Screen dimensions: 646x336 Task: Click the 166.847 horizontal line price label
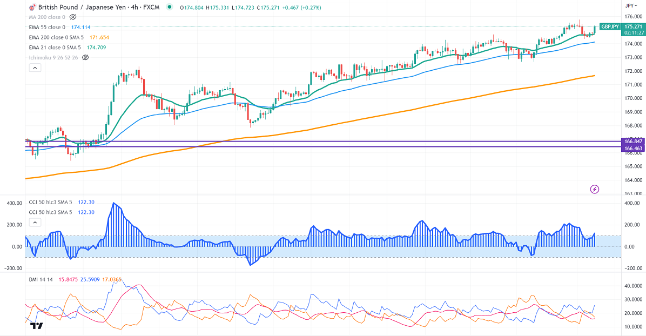tap(633, 142)
